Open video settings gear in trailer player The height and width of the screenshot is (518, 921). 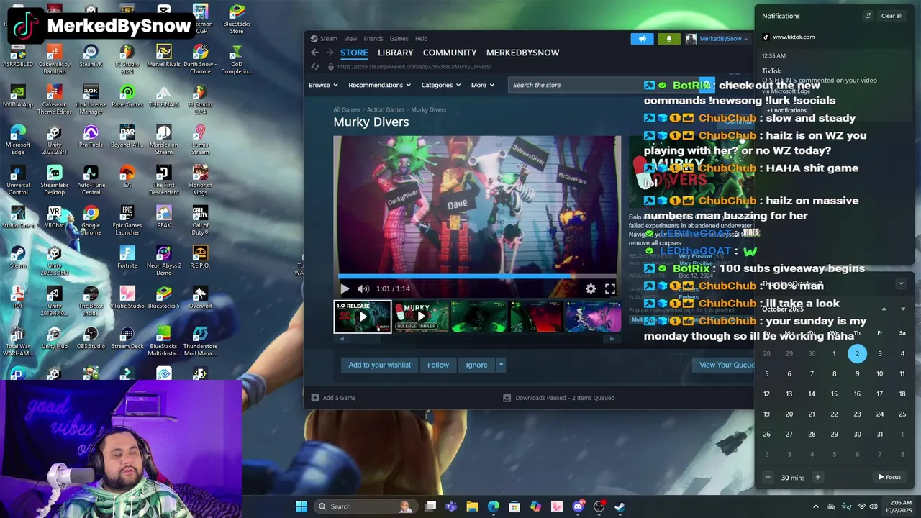(x=591, y=288)
